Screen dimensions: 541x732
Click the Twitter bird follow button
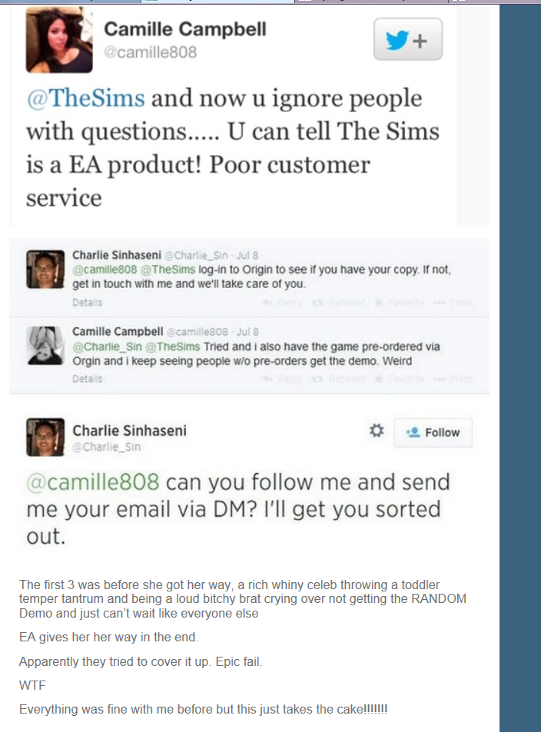coord(408,39)
